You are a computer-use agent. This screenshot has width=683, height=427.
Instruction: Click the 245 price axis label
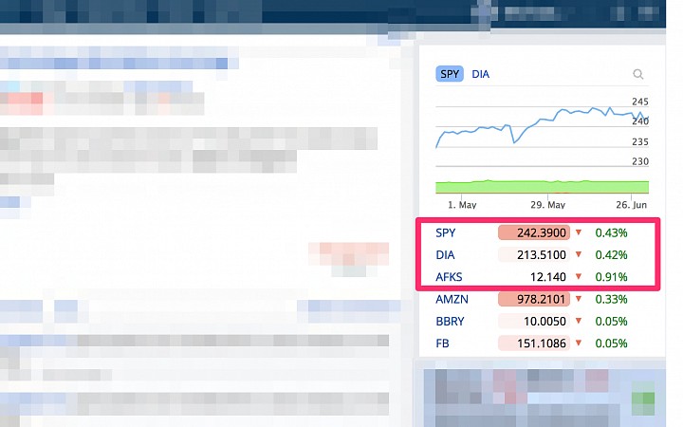(x=640, y=102)
